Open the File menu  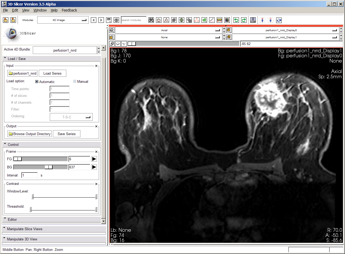coord(5,10)
